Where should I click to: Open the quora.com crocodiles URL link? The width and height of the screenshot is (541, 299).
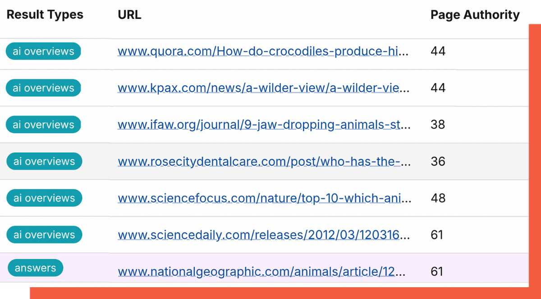pos(263,51)
